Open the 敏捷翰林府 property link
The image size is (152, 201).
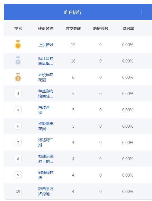coord(46,175)
